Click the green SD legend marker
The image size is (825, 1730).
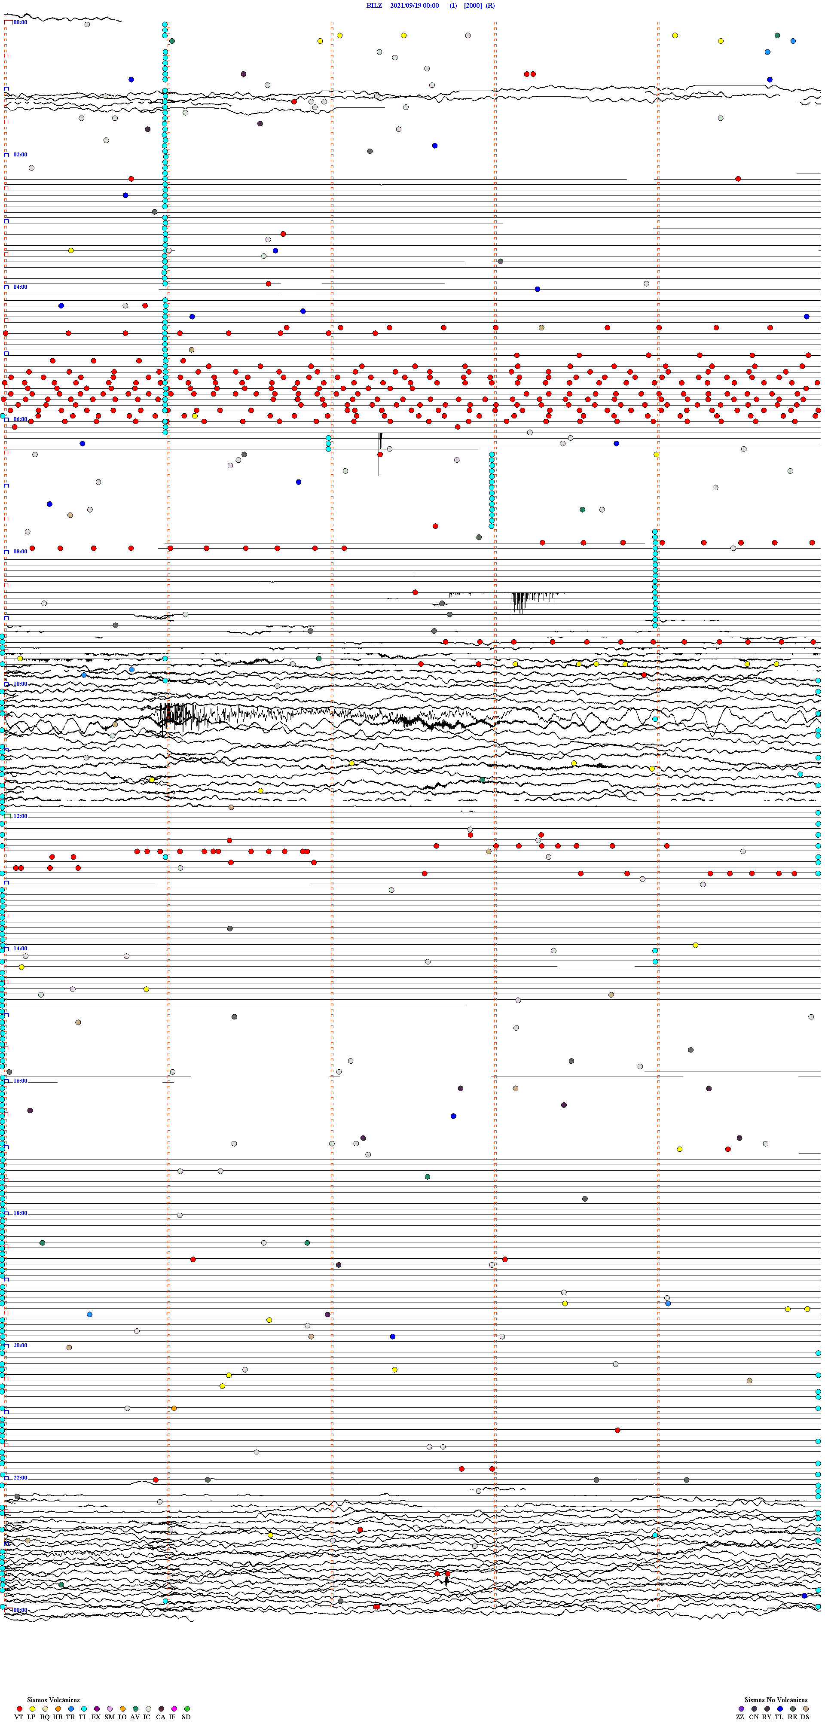(187, 1709)
